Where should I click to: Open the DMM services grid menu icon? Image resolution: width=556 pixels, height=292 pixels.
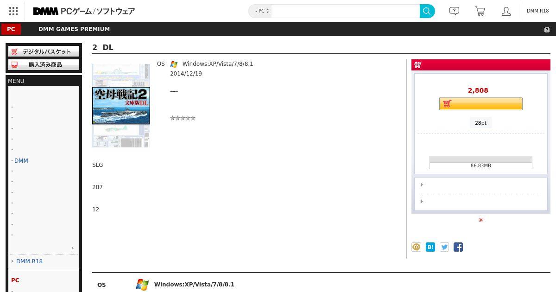coord(13,11)
